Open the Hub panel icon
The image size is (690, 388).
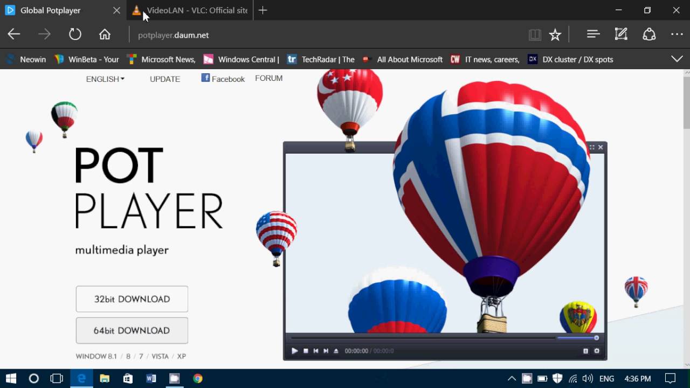[593, 34]
